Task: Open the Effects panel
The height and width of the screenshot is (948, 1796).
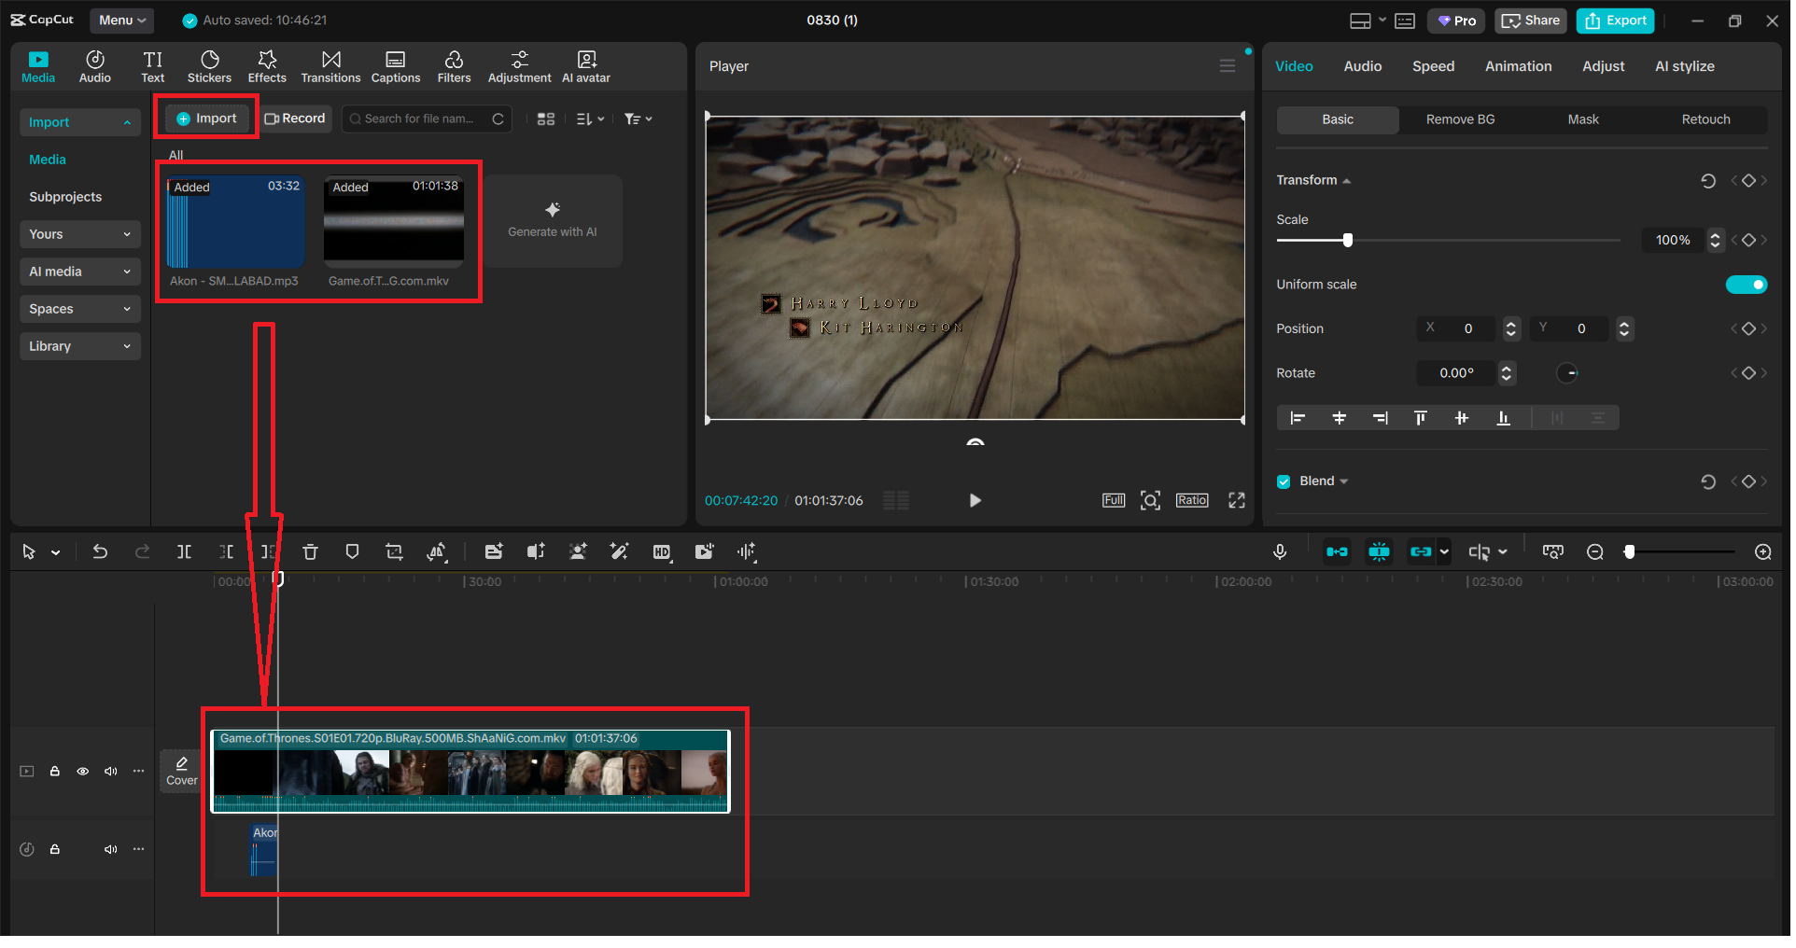Action: 267,67
